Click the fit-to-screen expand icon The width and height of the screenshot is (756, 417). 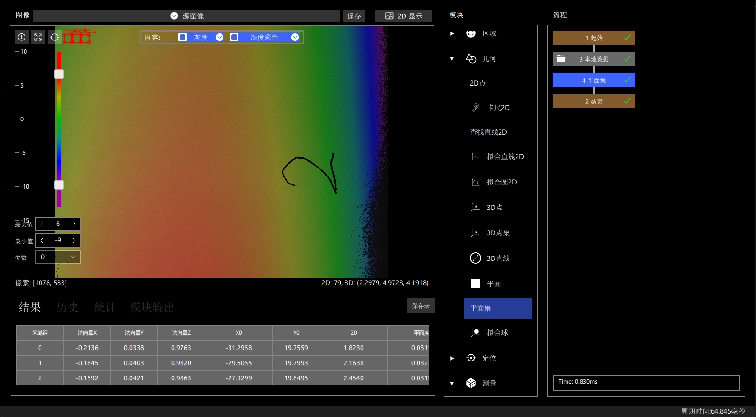pos(38,37)
